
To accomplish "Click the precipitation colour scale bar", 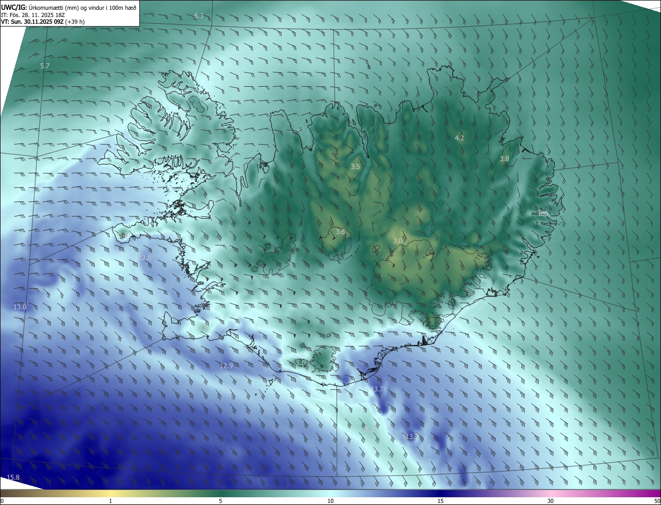I will tap(330, 493).
